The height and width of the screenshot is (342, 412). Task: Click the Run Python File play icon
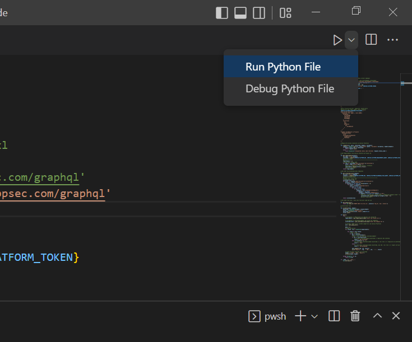(337, 40)
